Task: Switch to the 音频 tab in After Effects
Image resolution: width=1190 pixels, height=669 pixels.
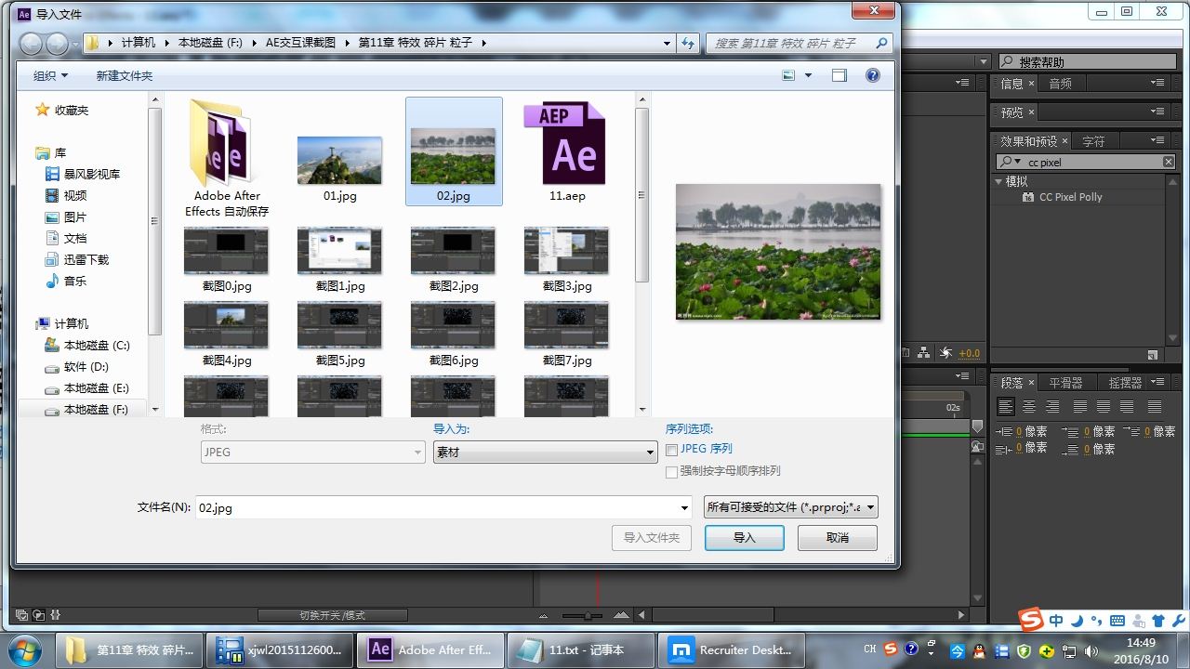Action: [1060, 84]
